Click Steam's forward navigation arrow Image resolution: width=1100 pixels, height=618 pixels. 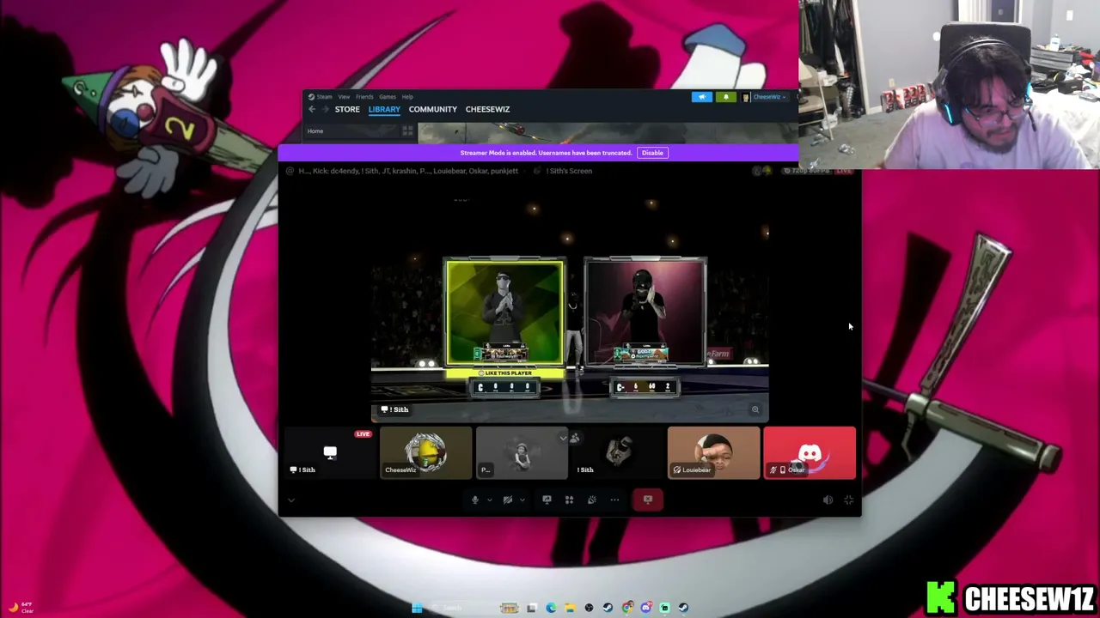(x=325, y=109)
